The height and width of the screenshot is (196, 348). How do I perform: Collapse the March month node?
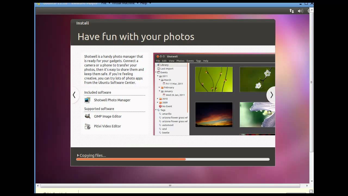click(x=160, y=80)
